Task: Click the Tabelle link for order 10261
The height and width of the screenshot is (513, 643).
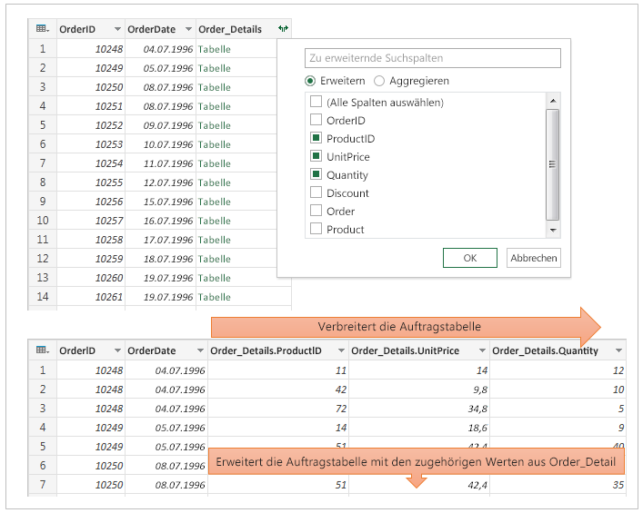Action: [x=214, y=297]
